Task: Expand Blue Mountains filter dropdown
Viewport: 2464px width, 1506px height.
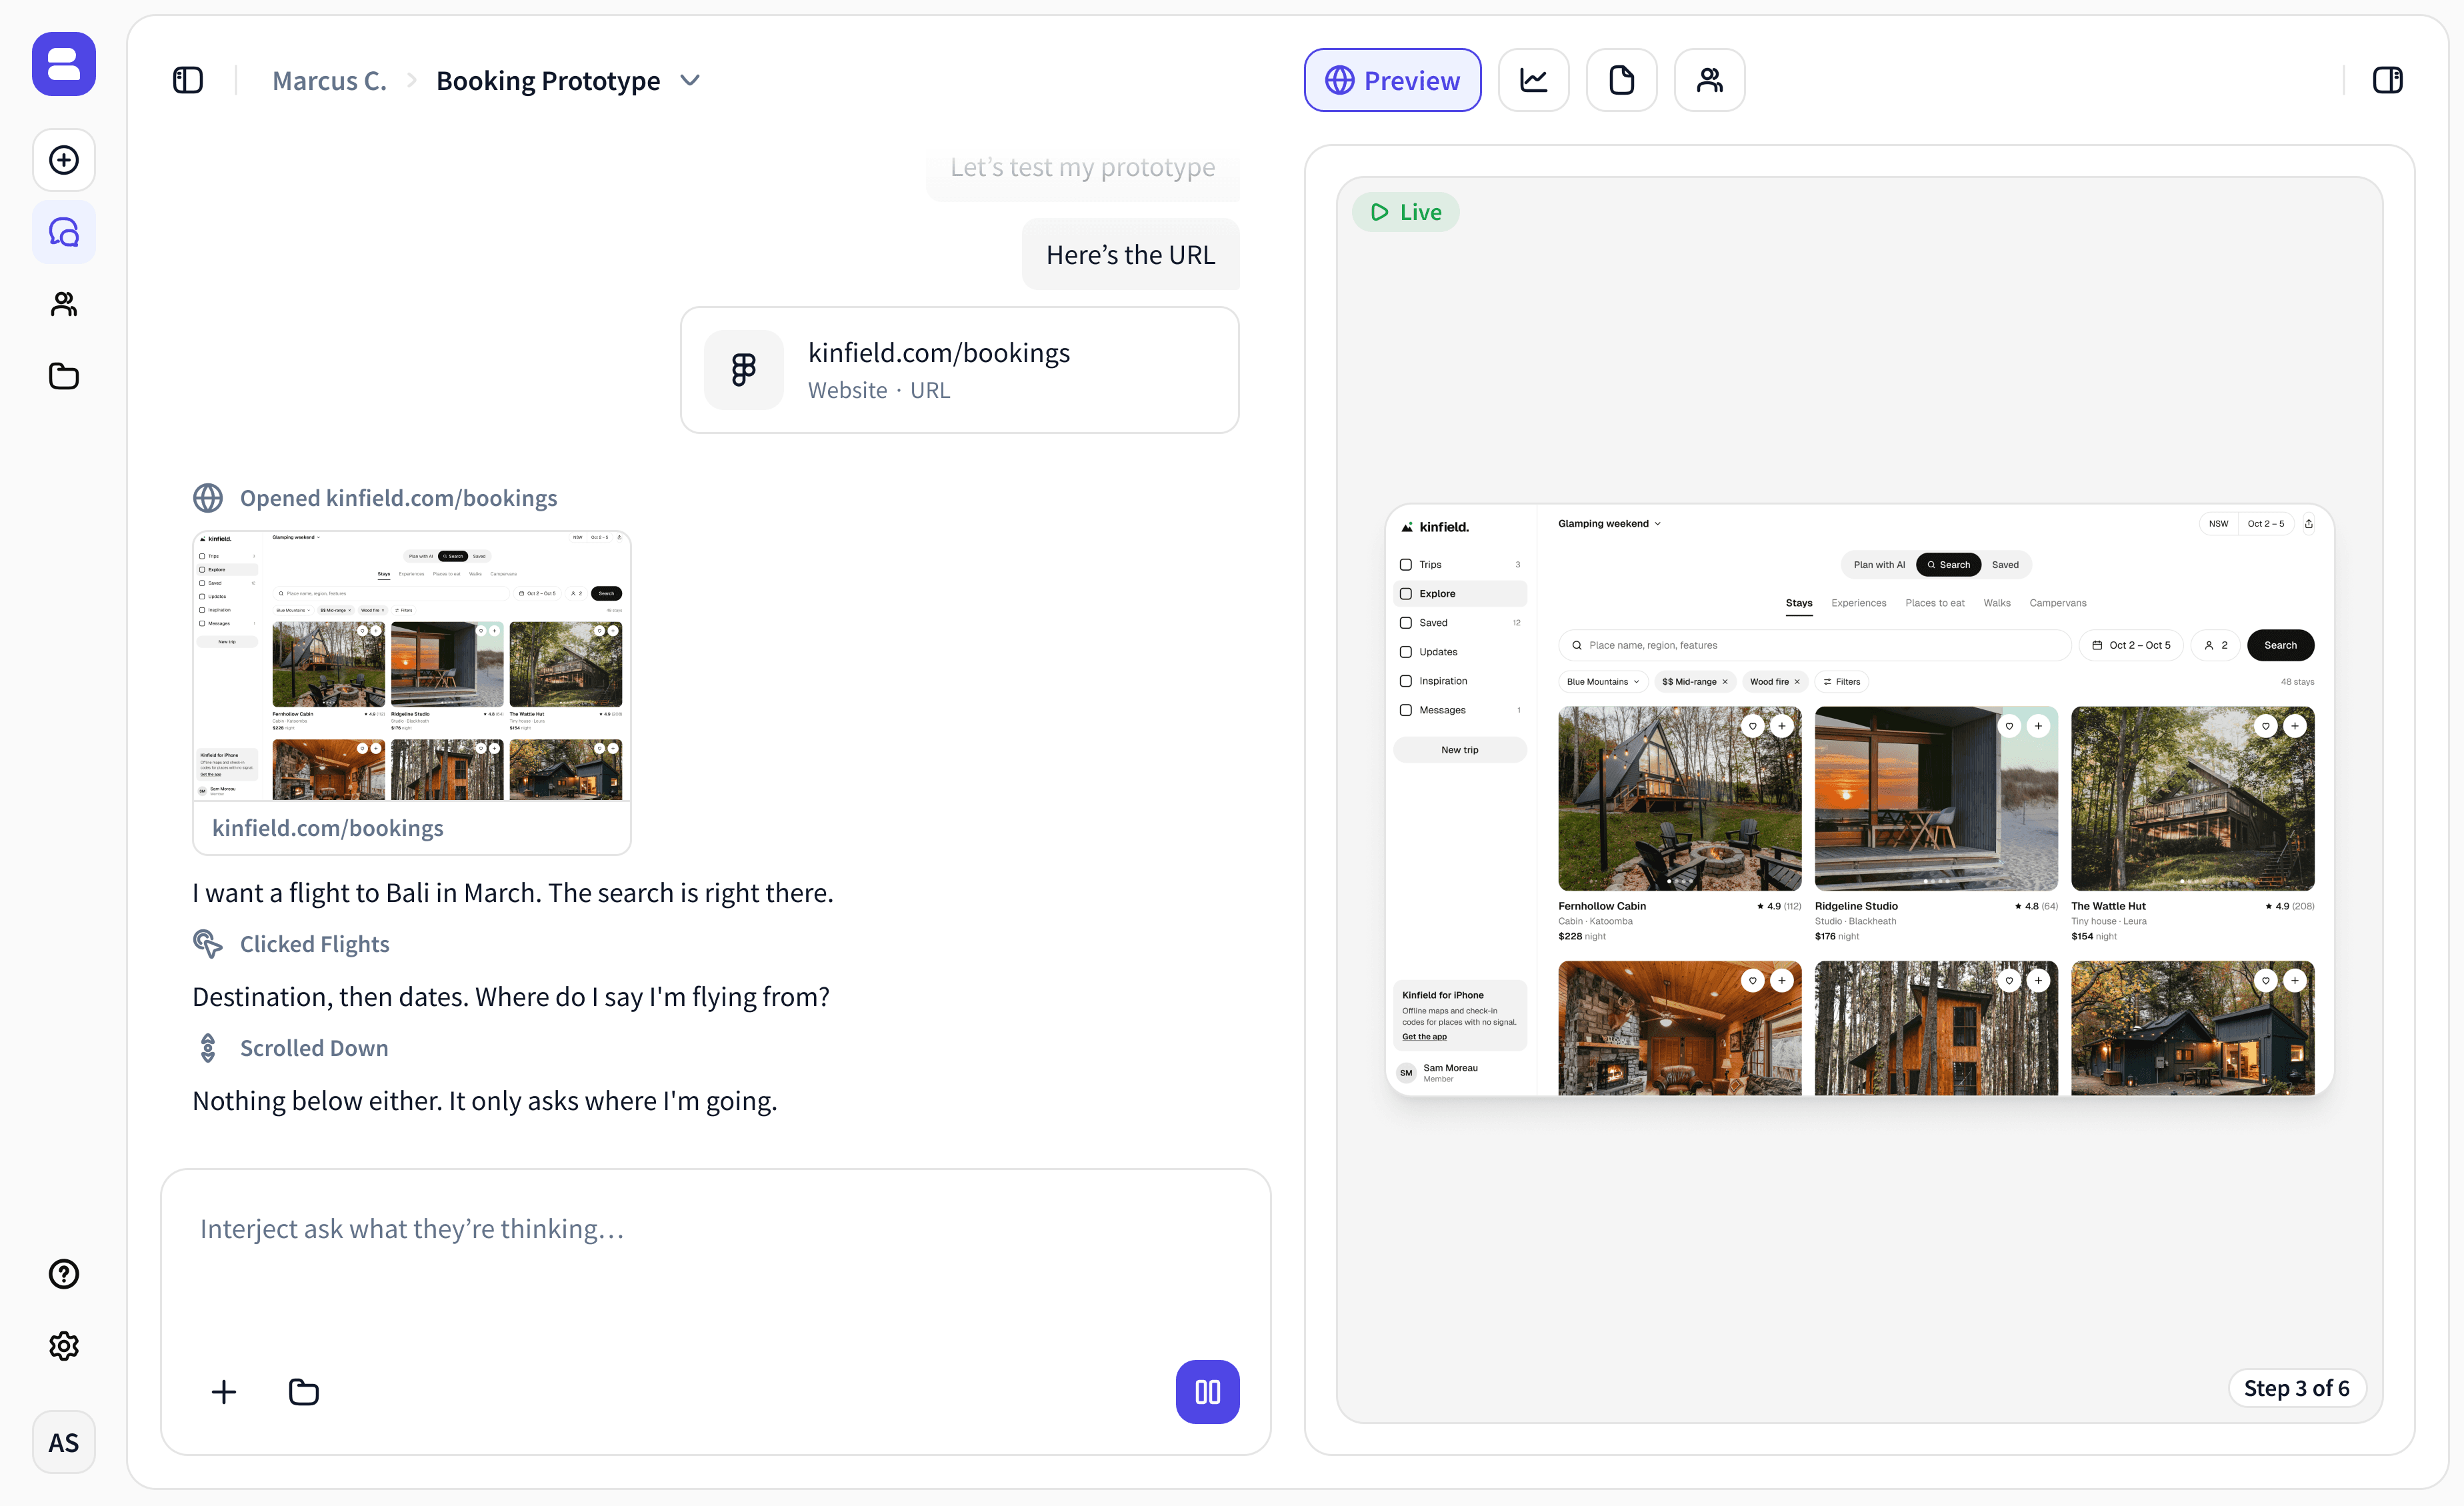Action: click(x=1603, y=682)
